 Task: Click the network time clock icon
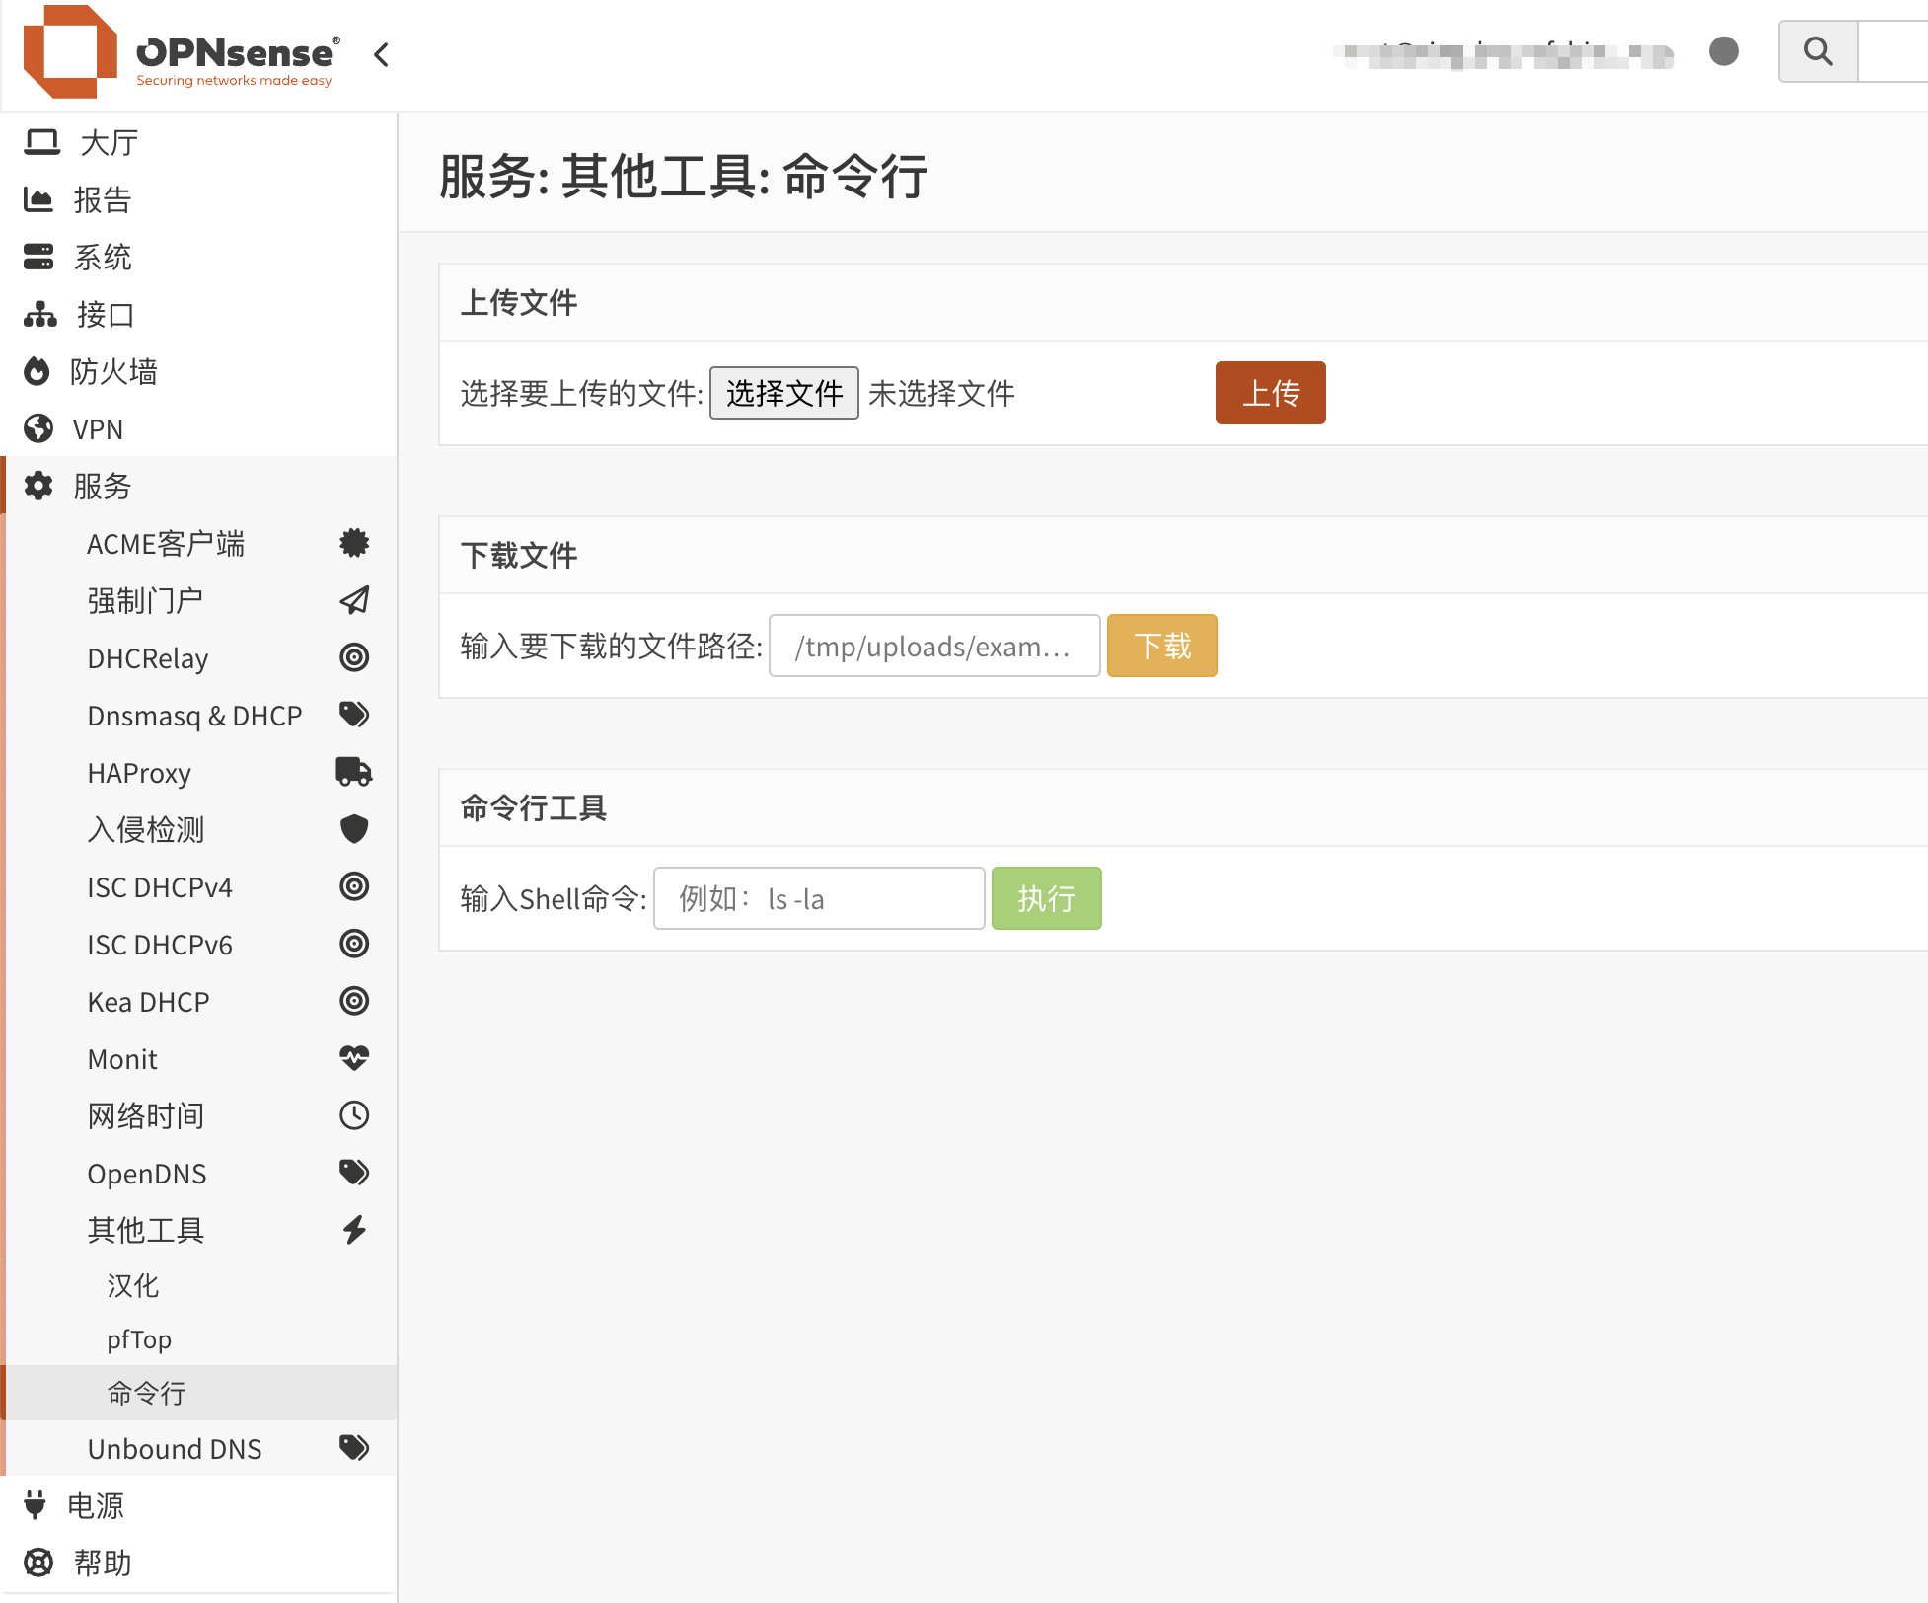[x=353, y=1115]
